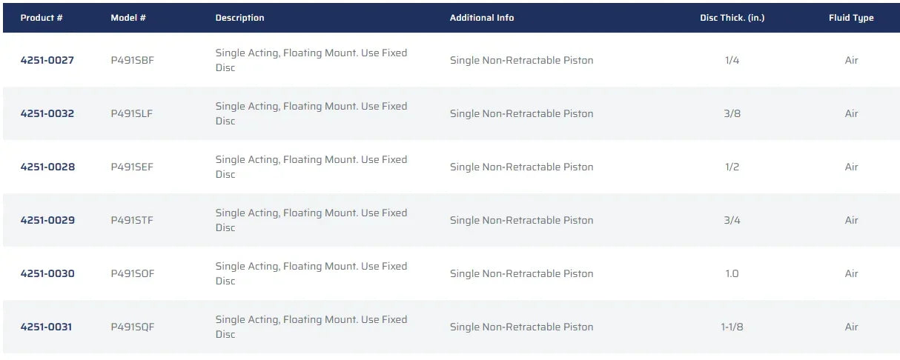Open product link 4251-0029
This screenshot has height=360, width=900.
[47, 220]
